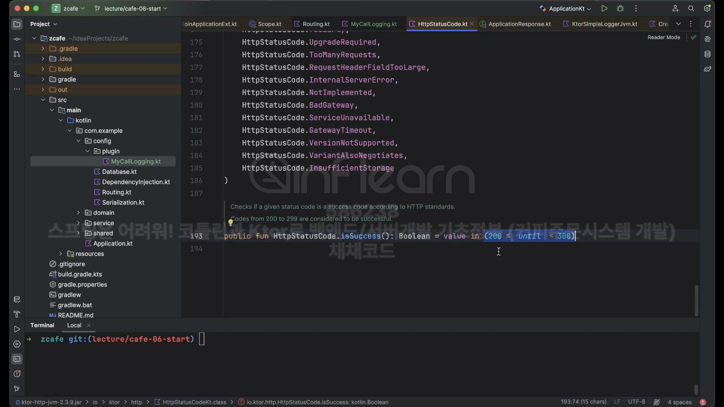Open the Commit tool window icon
This screenshot has height=407, width=724.
click(x=17, y=39)
